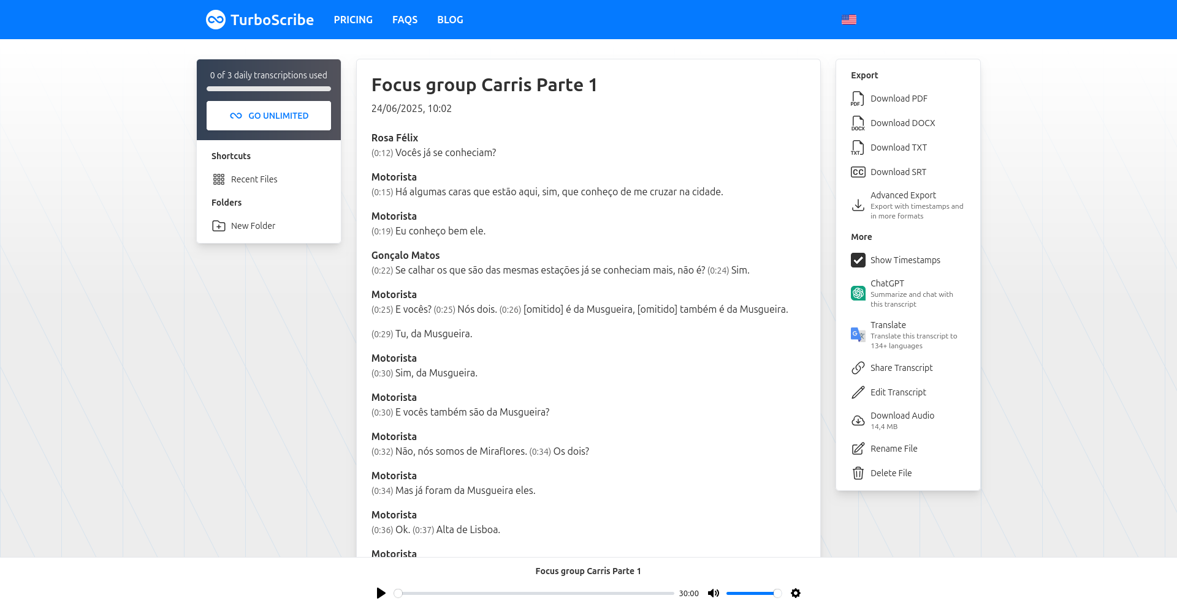Image resolution: width=1177 pixels, height=609 pixels.
Task: Open the language selector flag
Action: (849, 20)
